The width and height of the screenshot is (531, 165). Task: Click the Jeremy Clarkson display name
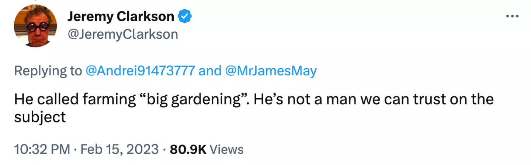121,16
